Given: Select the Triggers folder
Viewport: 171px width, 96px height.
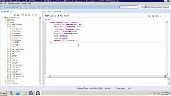Looking at the screenshot, I should click(x=17, y=45).
